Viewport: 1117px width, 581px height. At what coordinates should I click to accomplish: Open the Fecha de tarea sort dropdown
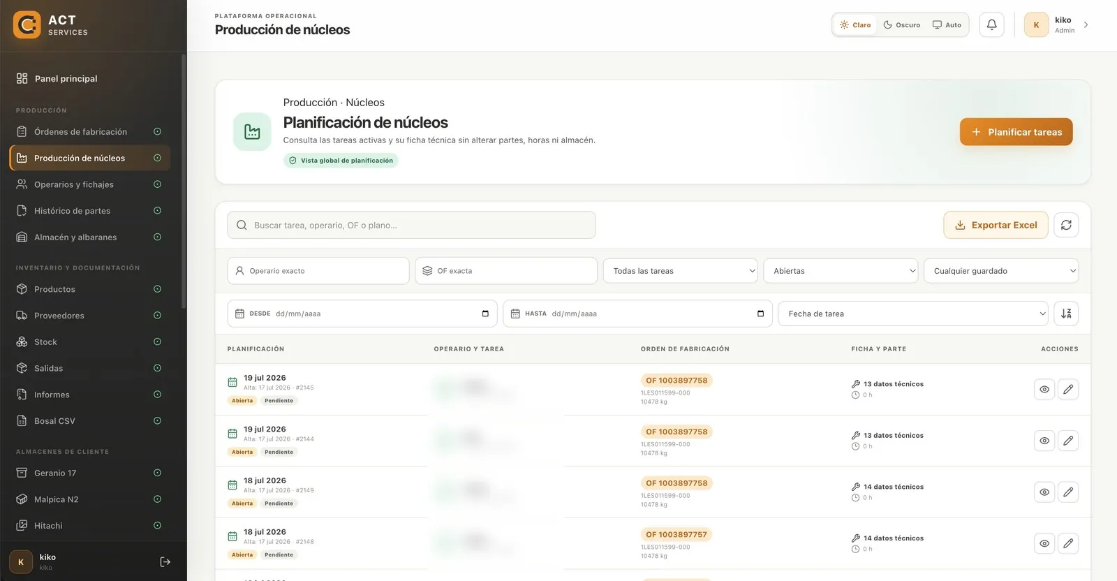913,314
